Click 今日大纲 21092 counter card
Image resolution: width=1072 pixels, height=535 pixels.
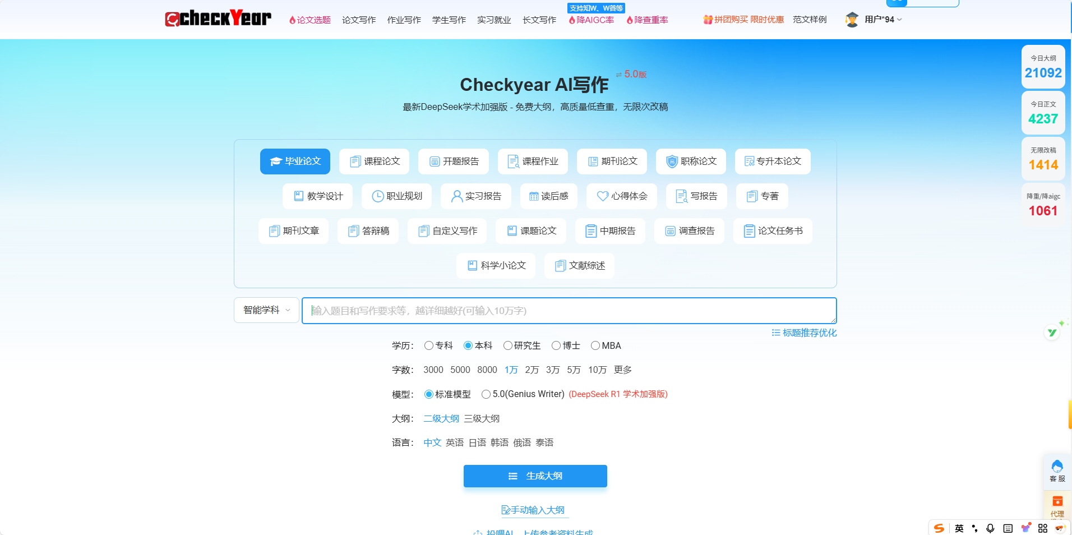[1043, 67]
